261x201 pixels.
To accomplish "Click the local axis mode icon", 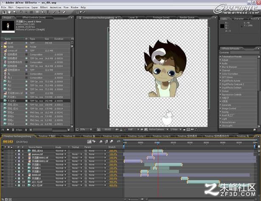I will coord(78,12).
